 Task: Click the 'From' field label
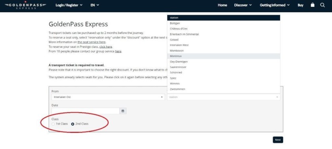pos(55,91)
